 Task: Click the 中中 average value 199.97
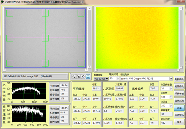click(x=87, y=111)
